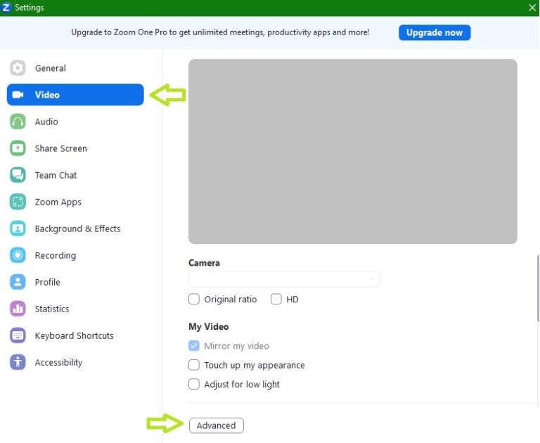The image size is (540, 443).
Task: Click the Keyboard Shortcuts keyboard icon
Action: [x=18, y=335]
